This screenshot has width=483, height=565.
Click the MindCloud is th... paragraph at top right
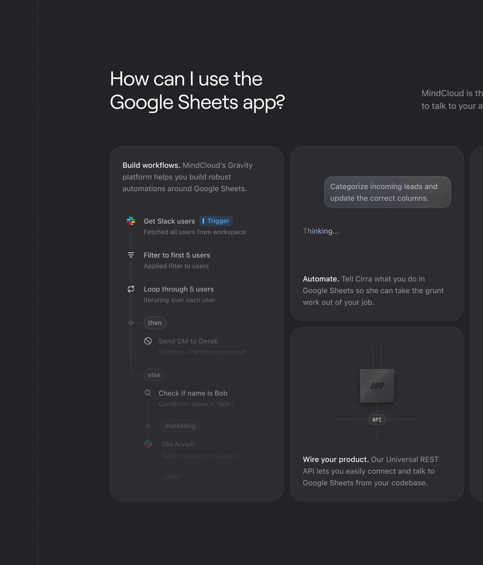pyautogui.click(x=452, y=100)
